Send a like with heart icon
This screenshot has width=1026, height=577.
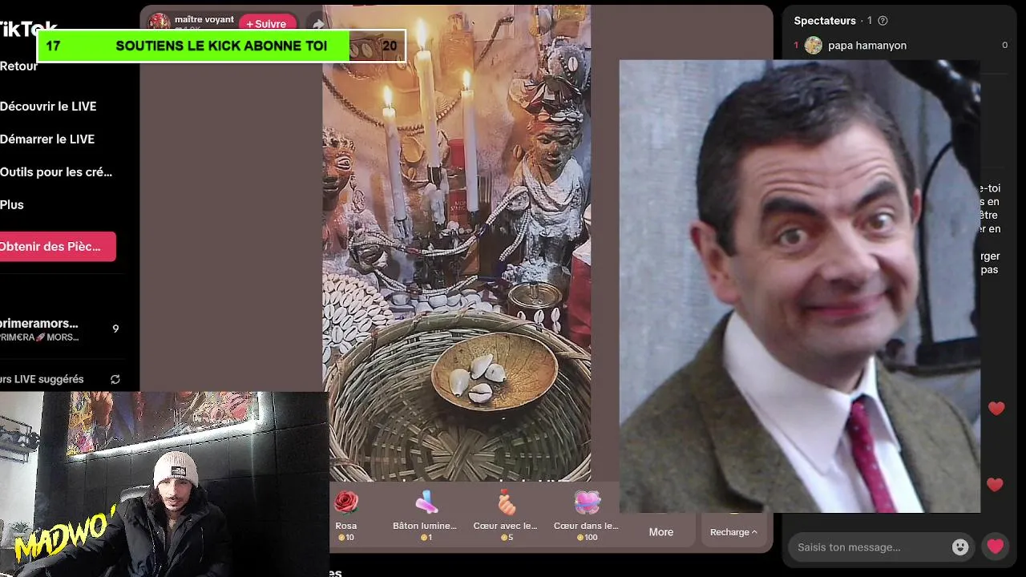click(996, 547)
